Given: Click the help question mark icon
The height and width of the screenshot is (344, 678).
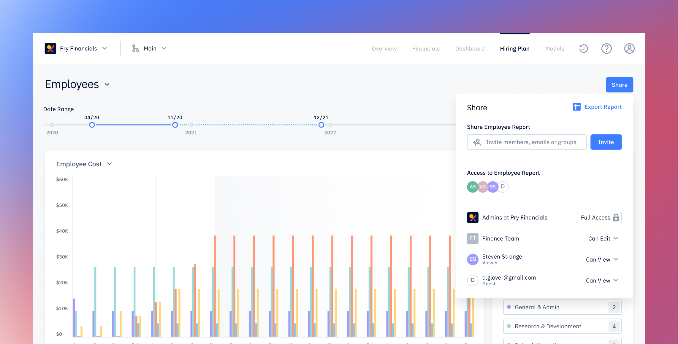Looking at the screenshot, I should pos(606,48).
